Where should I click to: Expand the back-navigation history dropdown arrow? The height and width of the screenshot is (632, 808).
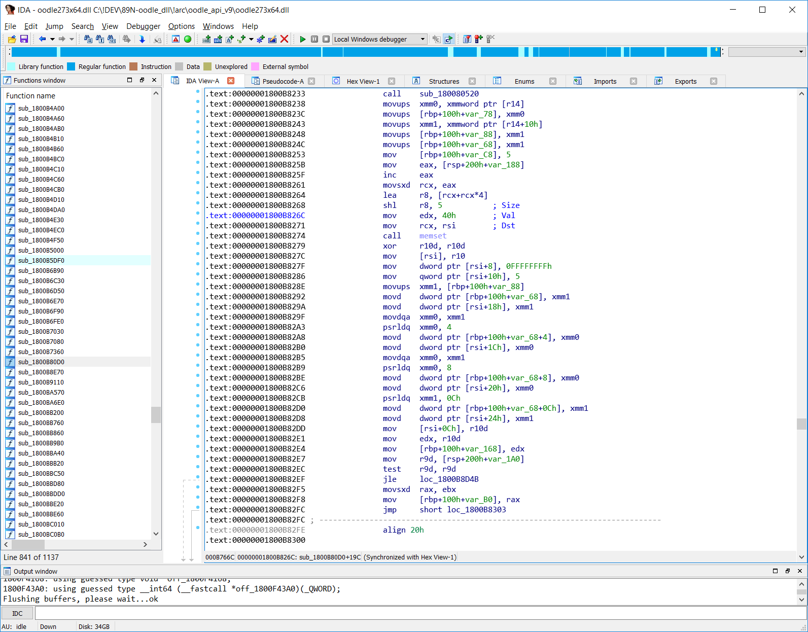(x=52, y=39)
